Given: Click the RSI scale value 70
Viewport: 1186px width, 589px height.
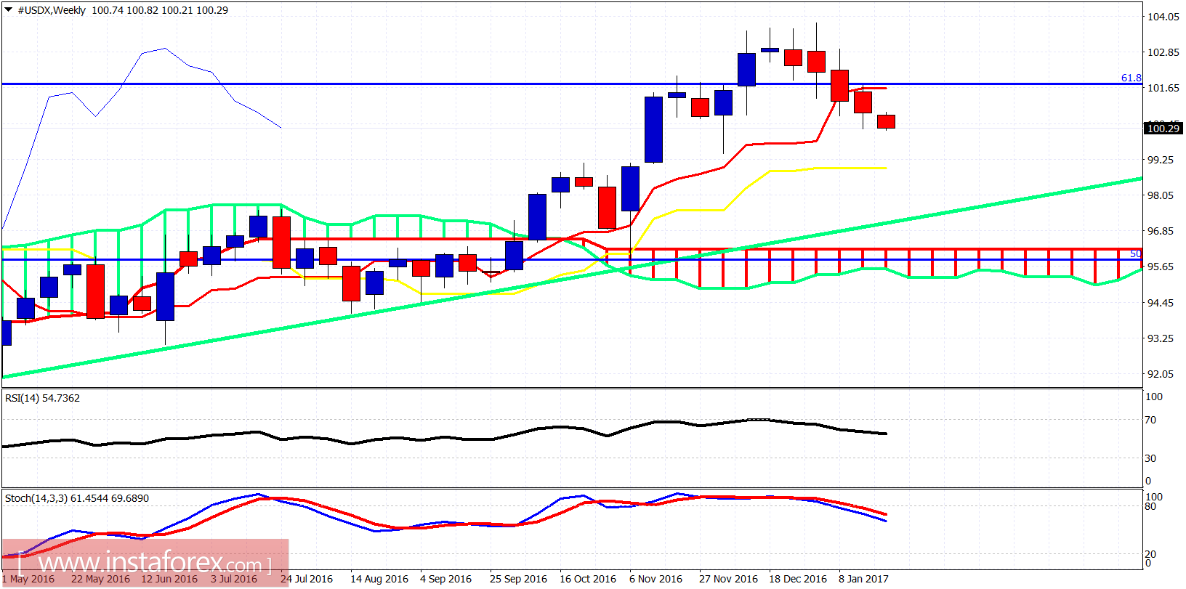Looking at the screenshot, I should [x=1150, y=420].
